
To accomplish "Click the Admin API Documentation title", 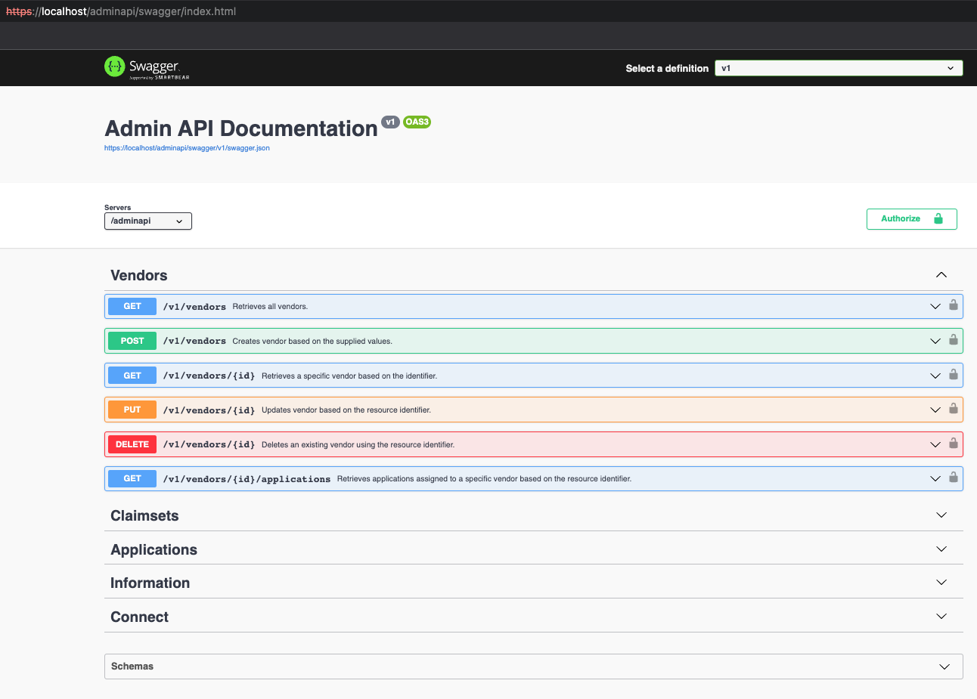I will coord(241,128).
